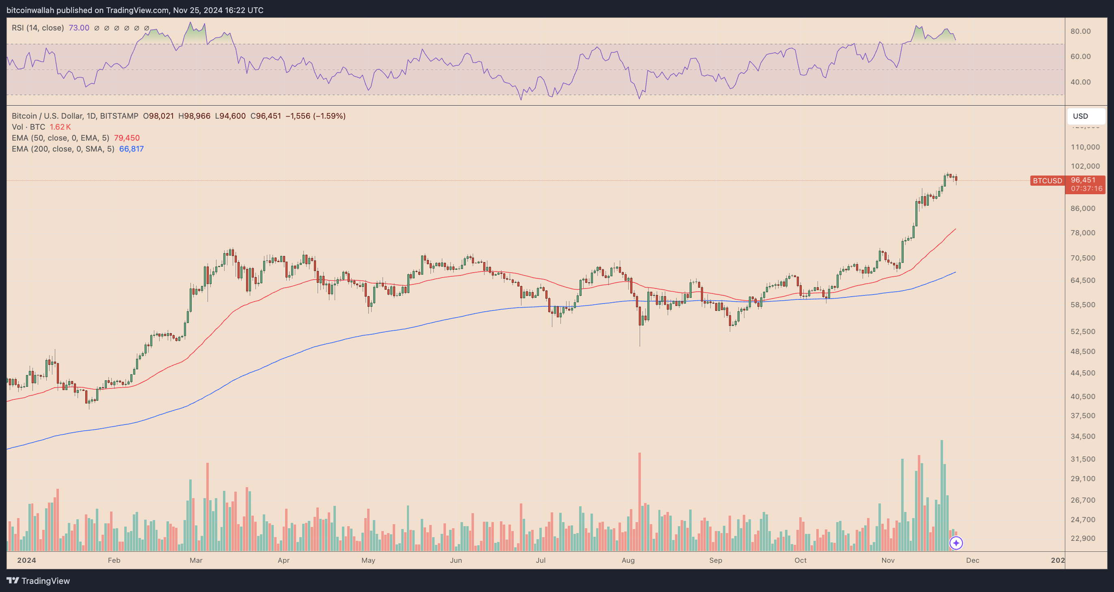Click the daily change −1,556 (−1.59%)
1114x592 pixels.
pos(315,116)
